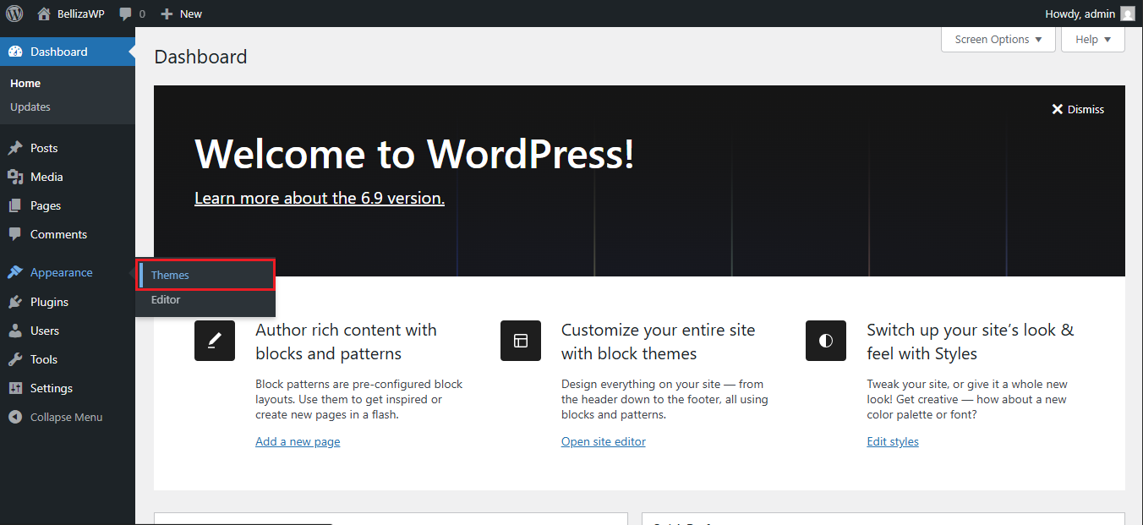Screen dimensions: 1143x525
Task: Click the admin avatar icon
Action: click(x=1127, y=14)
